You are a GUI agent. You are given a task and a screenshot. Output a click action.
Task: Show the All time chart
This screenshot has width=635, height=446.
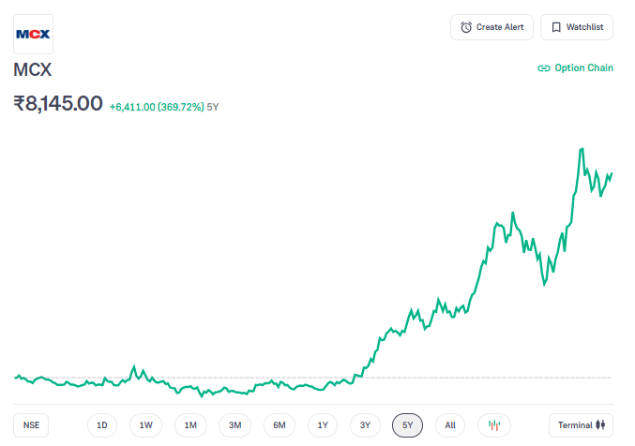tap(450, 425)
